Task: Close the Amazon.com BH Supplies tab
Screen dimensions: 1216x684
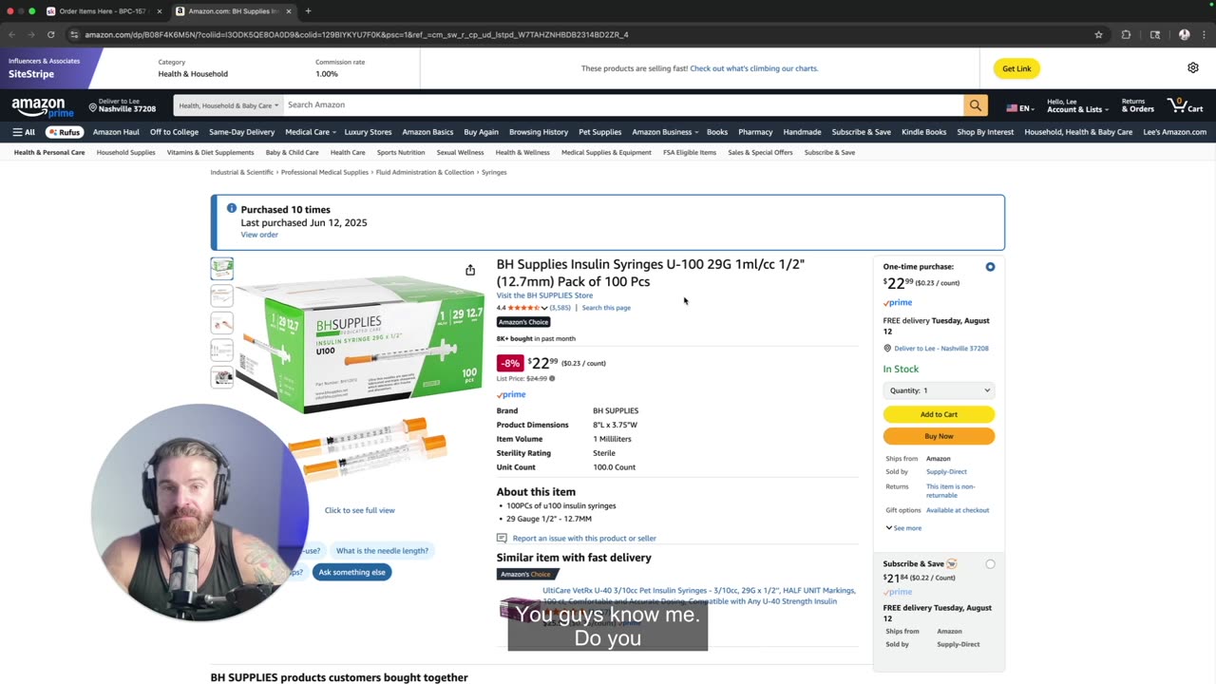Action: [289, 11]
